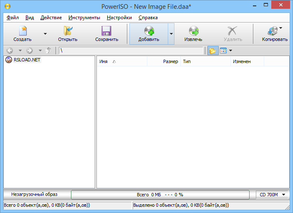The width and height of the screenshot is (293, 213).
Task: Open the Вид menu
Action: click(x=30, y=18)
